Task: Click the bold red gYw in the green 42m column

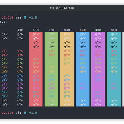Action: pos(51,55)
